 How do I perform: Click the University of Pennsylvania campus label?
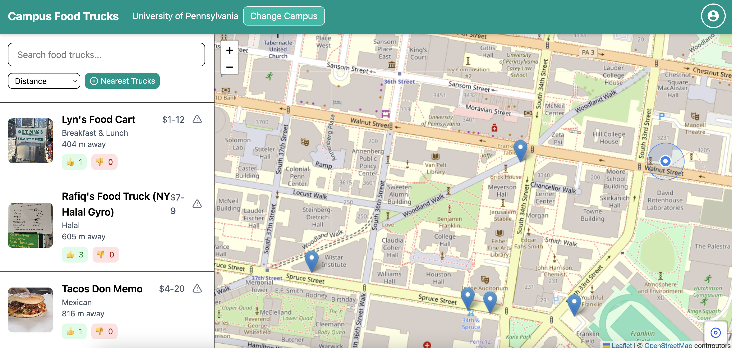[x=185, y=16]
